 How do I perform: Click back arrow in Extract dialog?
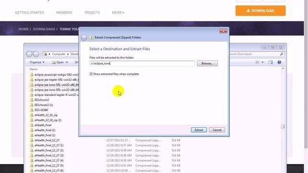pos(84,37)
